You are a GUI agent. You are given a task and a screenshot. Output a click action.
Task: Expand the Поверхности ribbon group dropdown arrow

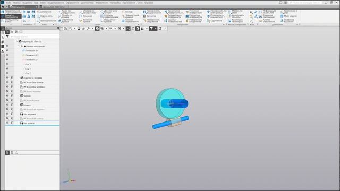point(224,25)
